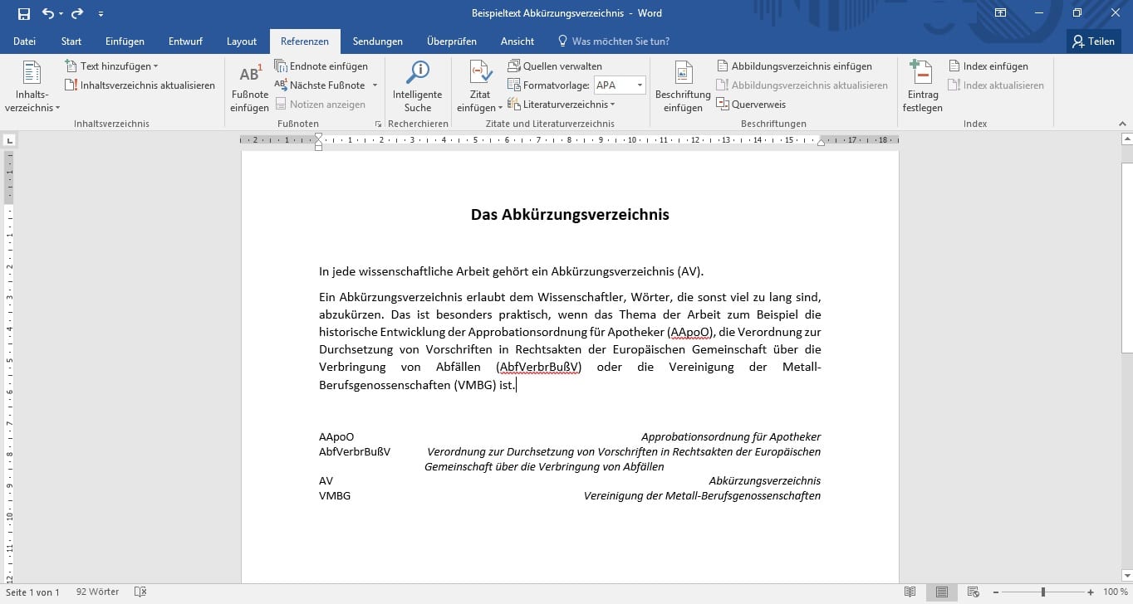1133x604 pixels.
Task: Open the Literaturverzeichnis dropdown
Action: (x=561, y=105)
